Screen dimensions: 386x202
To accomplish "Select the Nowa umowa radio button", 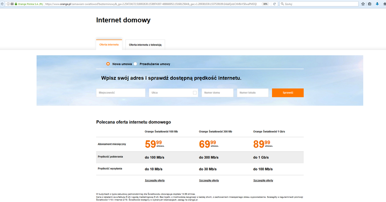I will pyautogui.click(x=108, y=64).
